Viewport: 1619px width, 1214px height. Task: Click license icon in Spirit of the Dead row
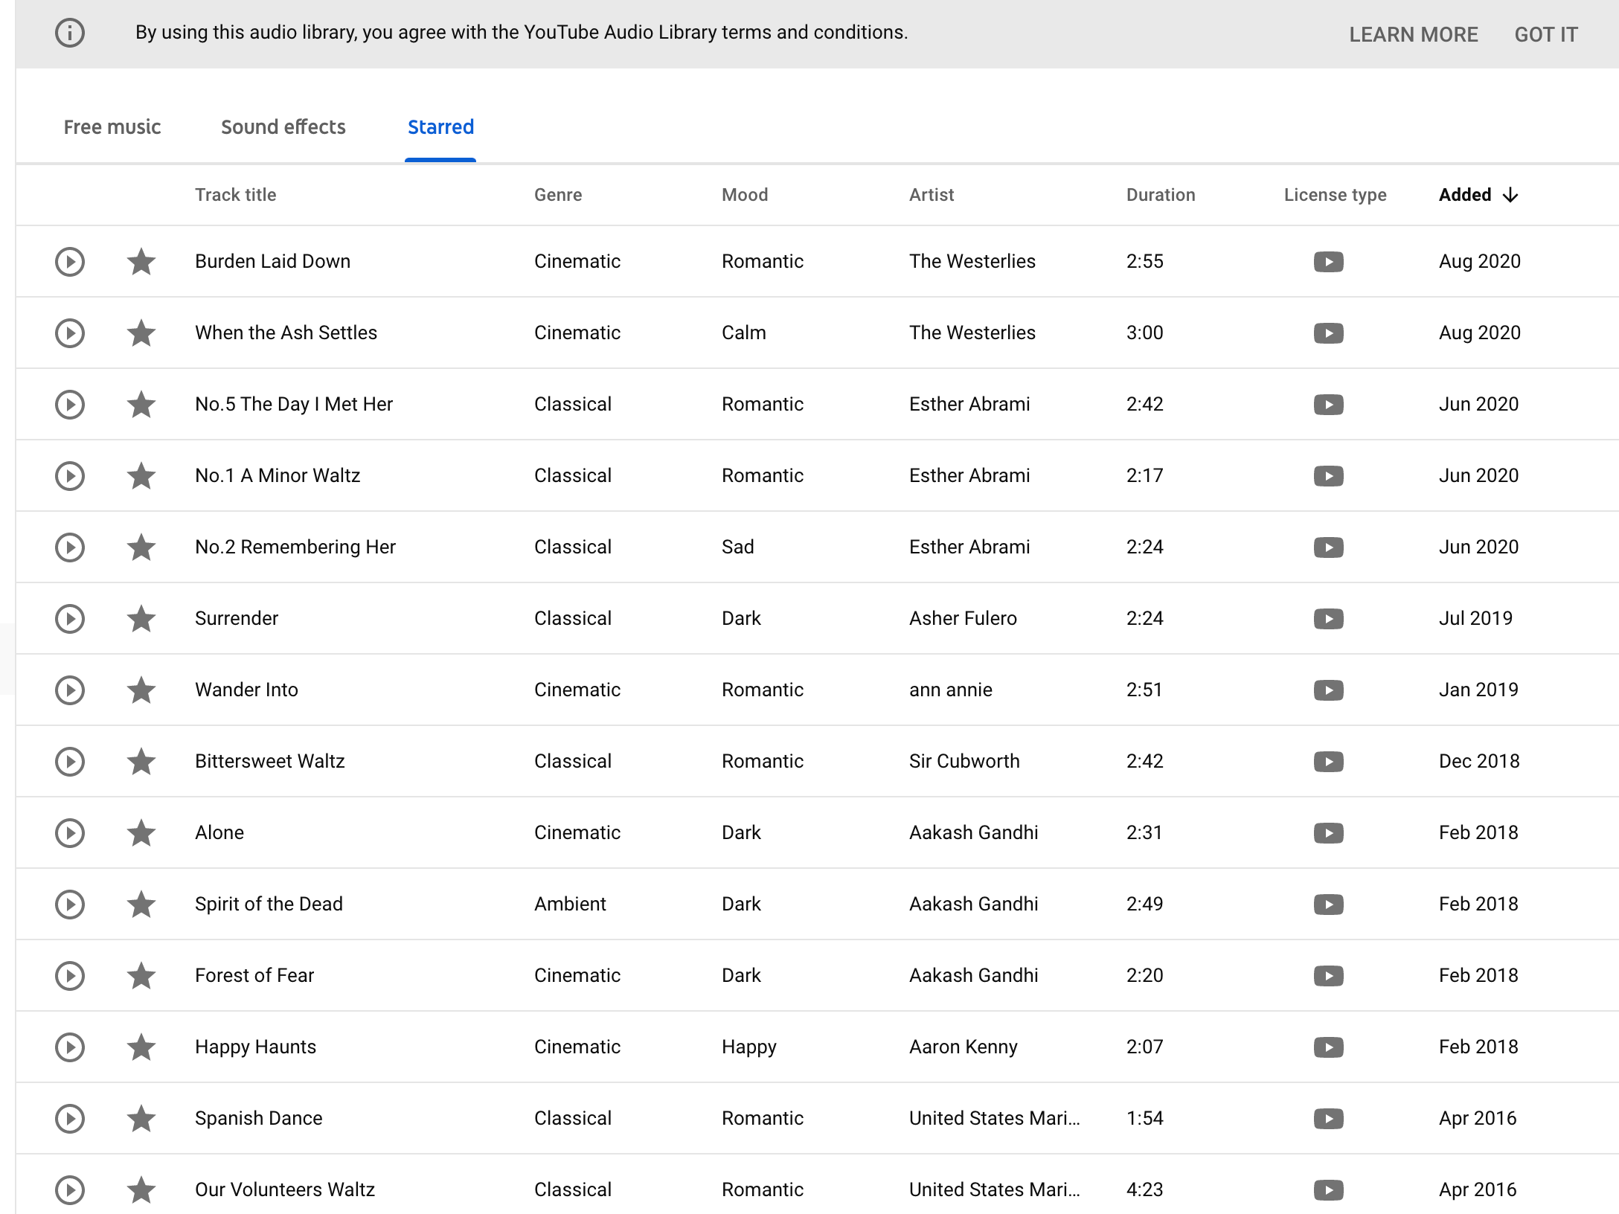pyautogui.click(x=1329, y=905)
